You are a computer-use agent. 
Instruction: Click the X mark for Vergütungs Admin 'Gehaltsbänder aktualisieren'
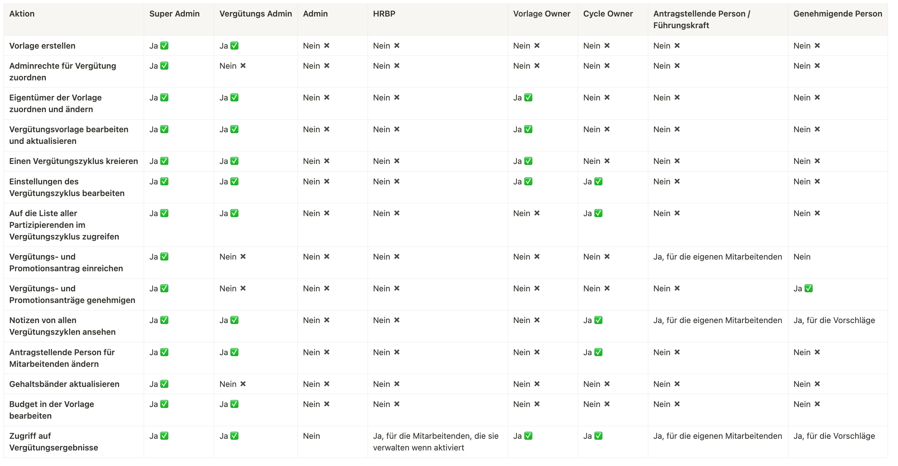[x=243, y=384]
